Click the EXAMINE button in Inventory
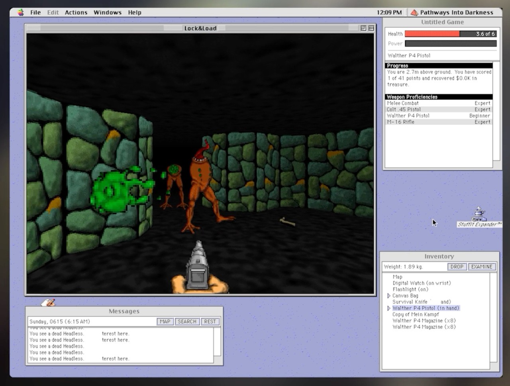Screen dimensions: 510x386 (x=482, y=266)
